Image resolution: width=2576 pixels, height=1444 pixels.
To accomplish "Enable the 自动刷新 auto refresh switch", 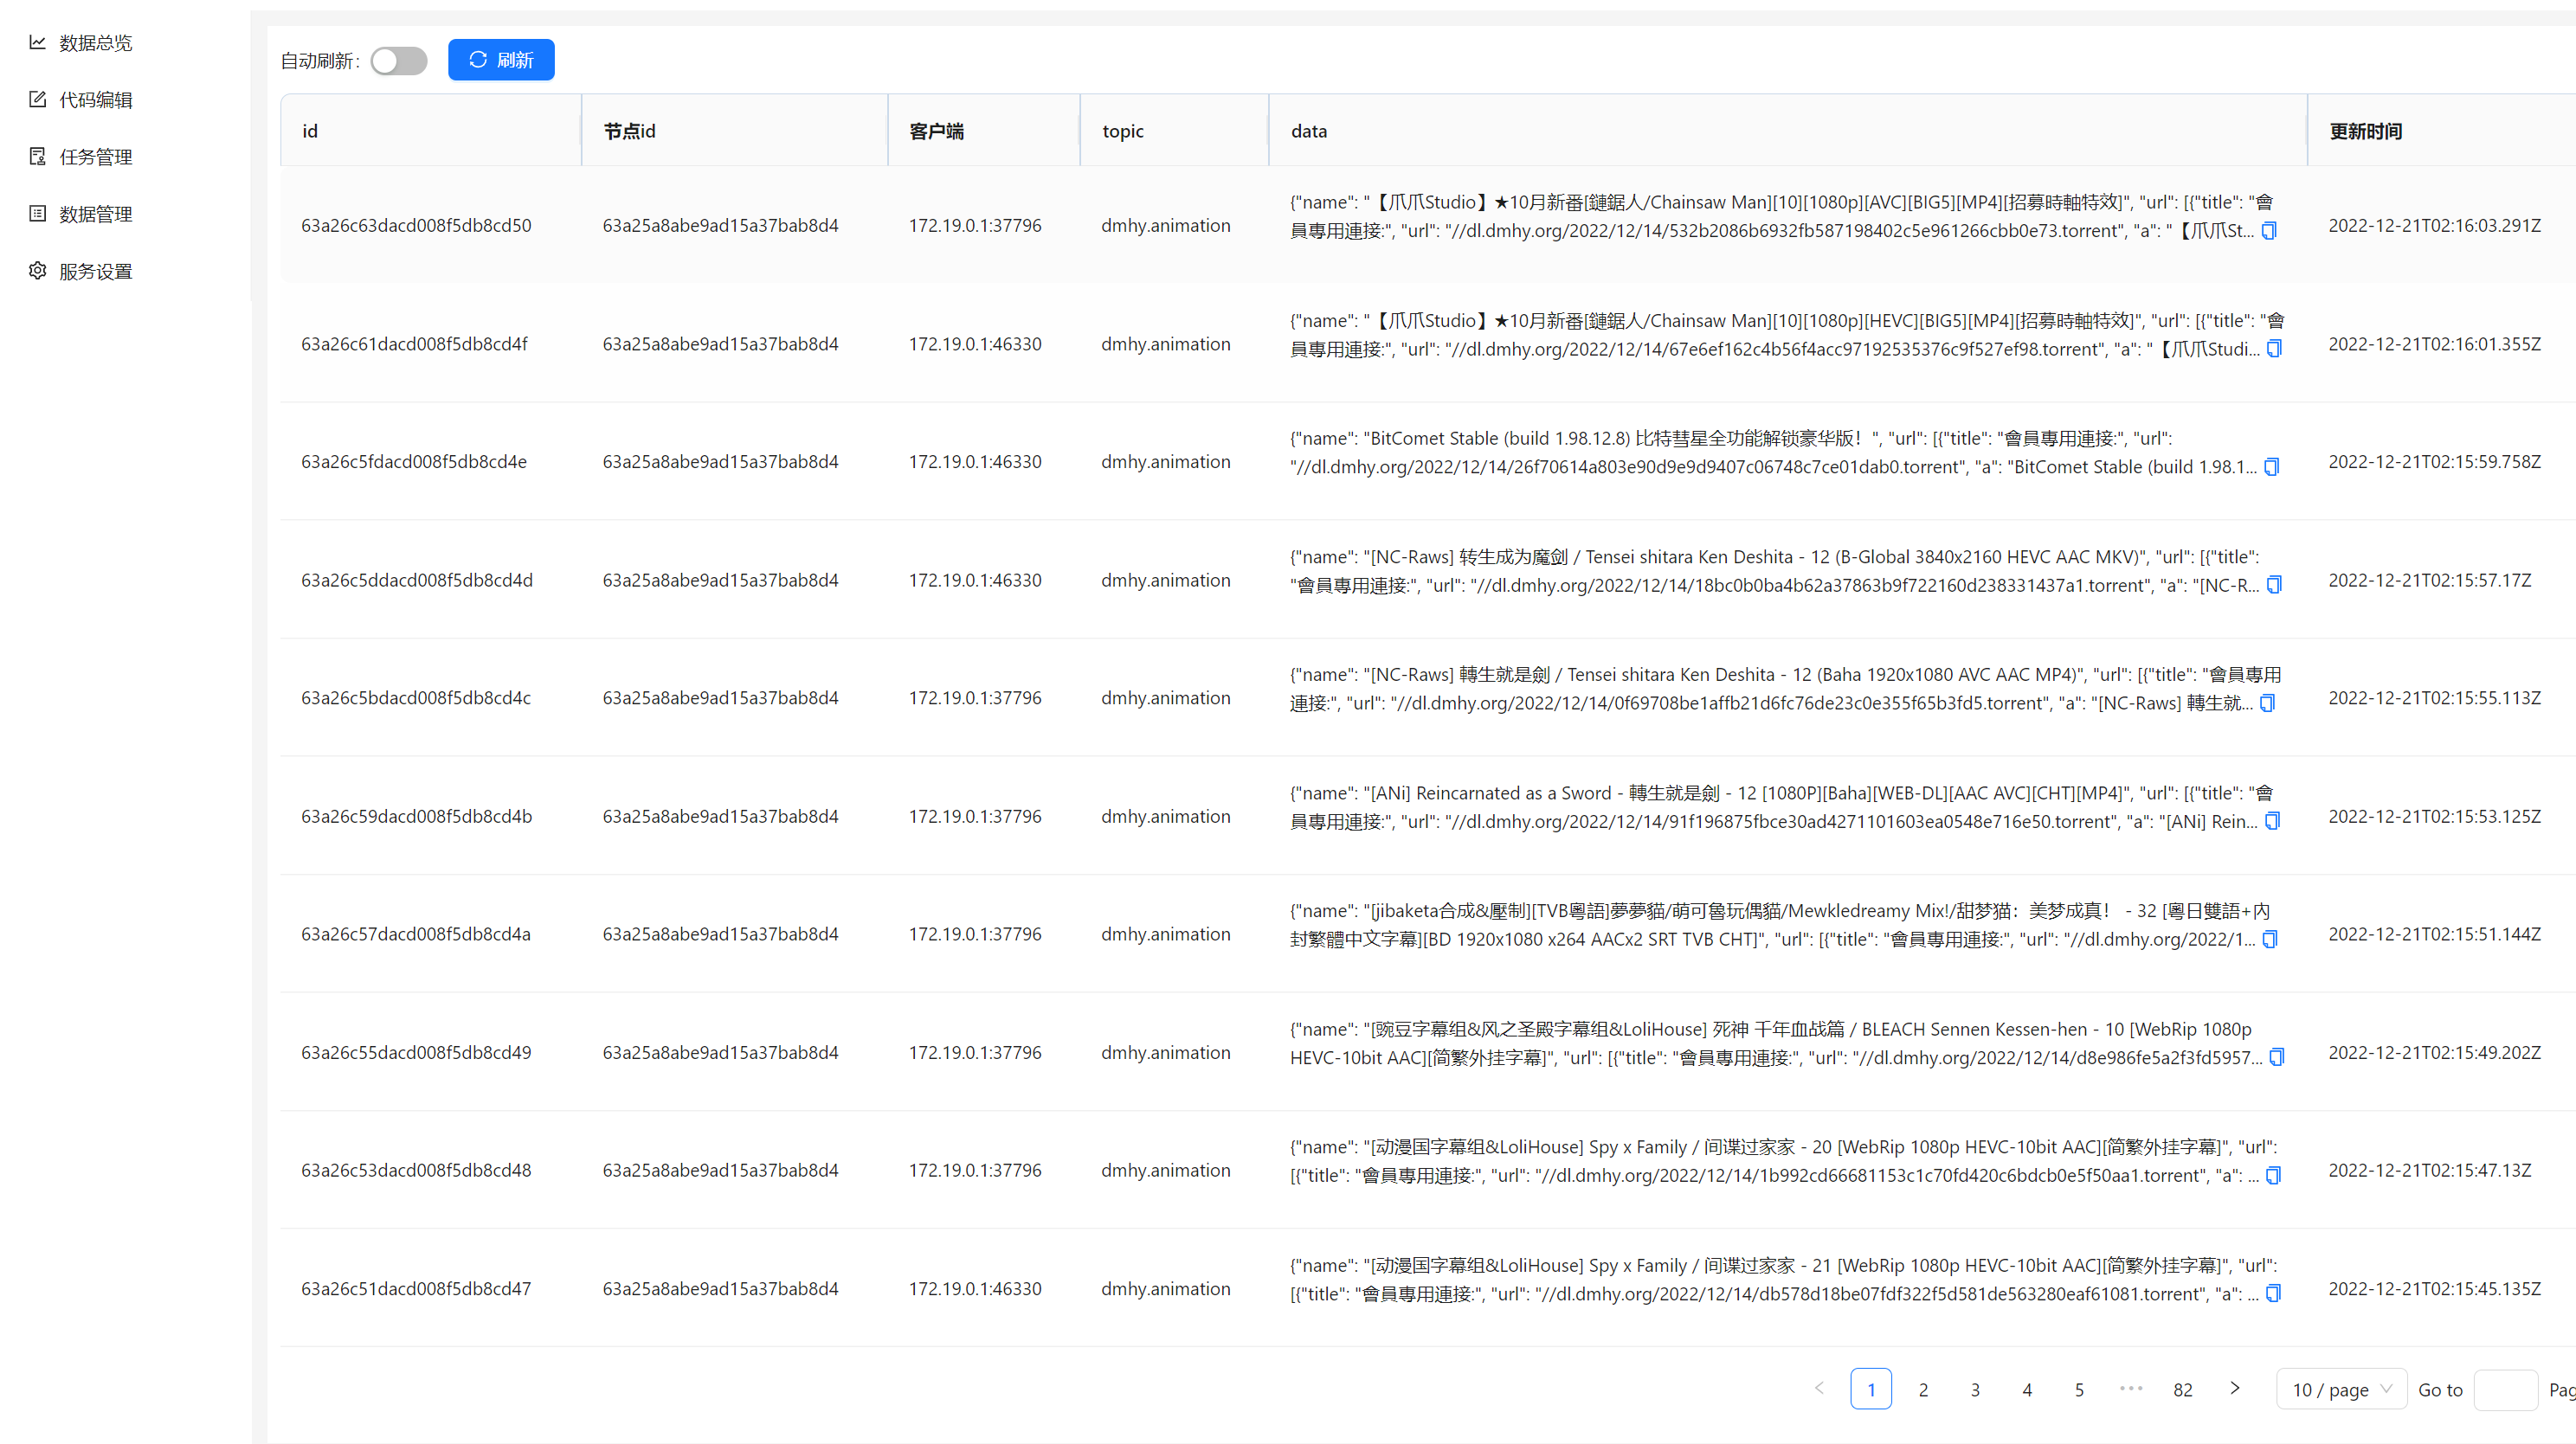I will tap(398, 61).
